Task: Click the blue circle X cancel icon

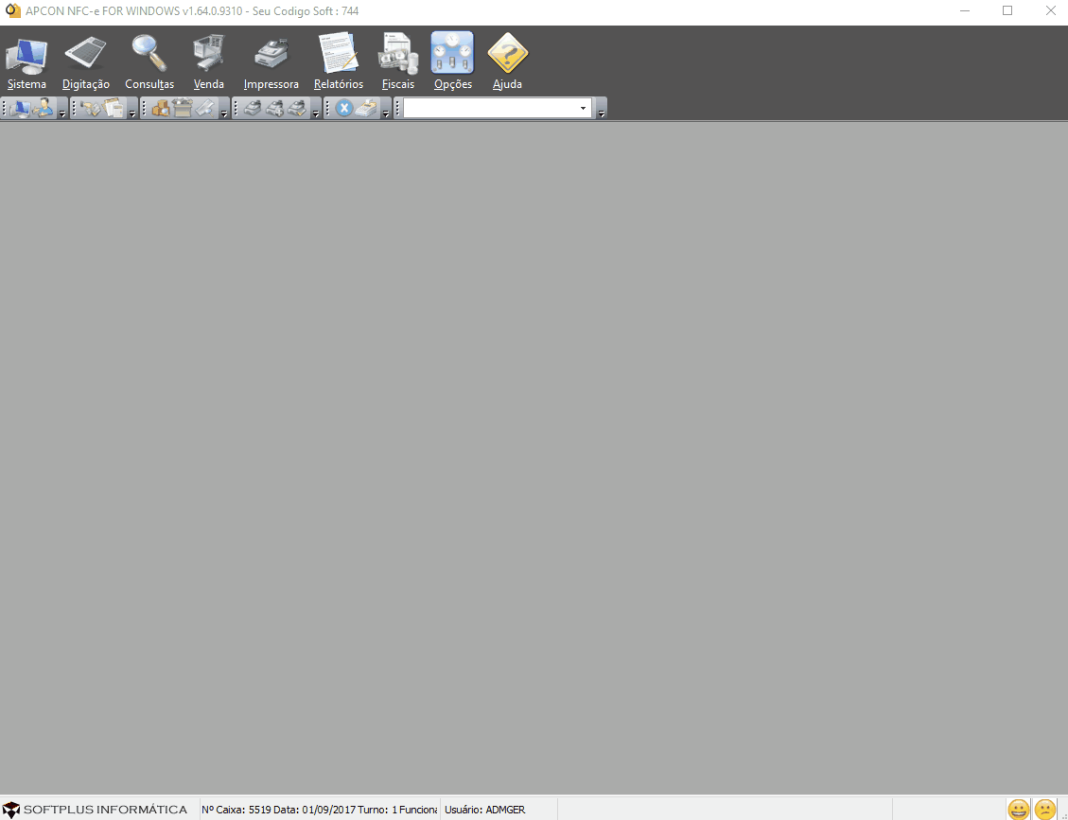Action: 344,108
